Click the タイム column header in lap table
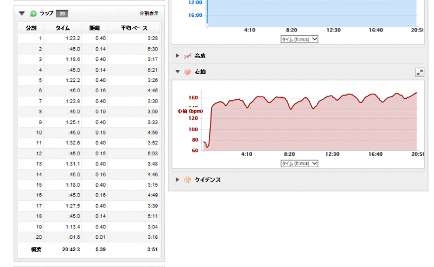 [62, 28]
